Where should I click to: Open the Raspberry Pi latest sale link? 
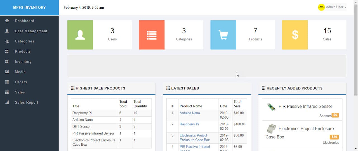(x=189, y=124)
